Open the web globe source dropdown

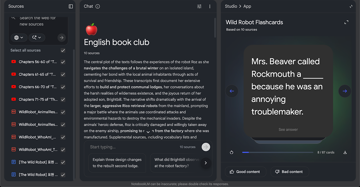point(19,38)
